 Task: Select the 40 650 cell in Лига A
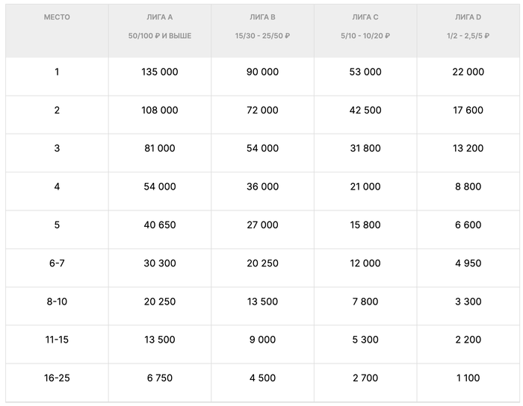pos(160,225)
